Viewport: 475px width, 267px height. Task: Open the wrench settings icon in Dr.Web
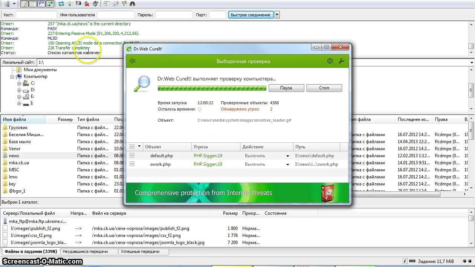coord(342,61)
